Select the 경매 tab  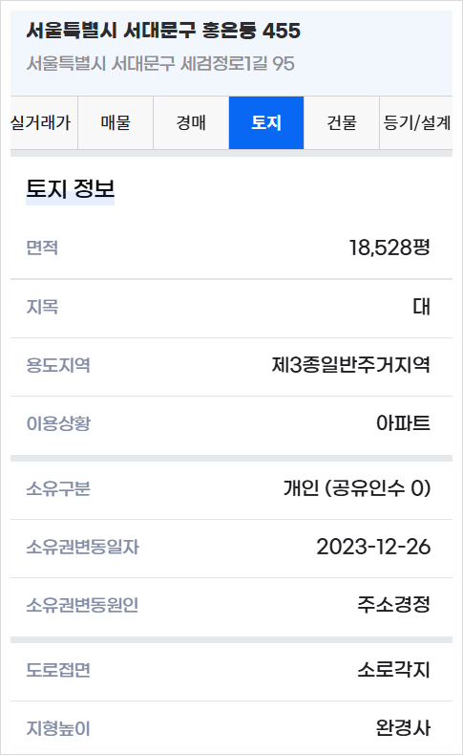(191, 122)
